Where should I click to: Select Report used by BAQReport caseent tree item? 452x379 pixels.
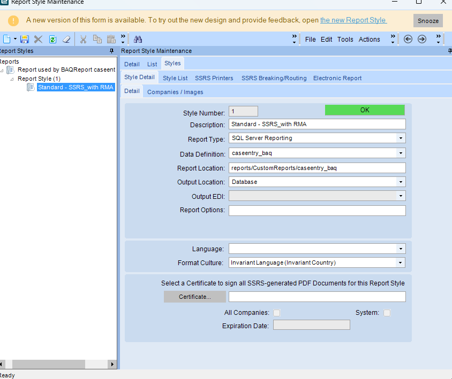click(66, 69)
